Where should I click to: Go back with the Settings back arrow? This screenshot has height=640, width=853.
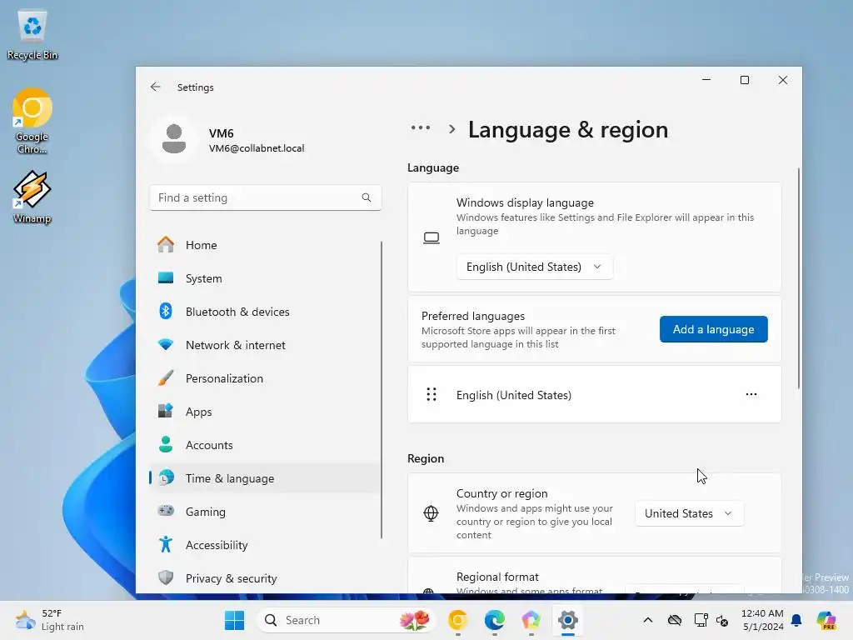click(x=156, y=87)
